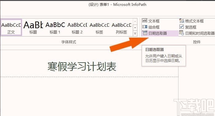Apply the 正文 font style
Viewport: 215px width, 116px height.
click(x=11, y=27)
